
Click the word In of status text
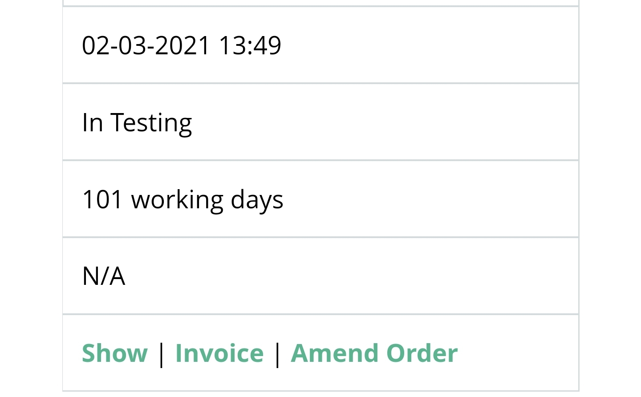(x=93, y=122)
